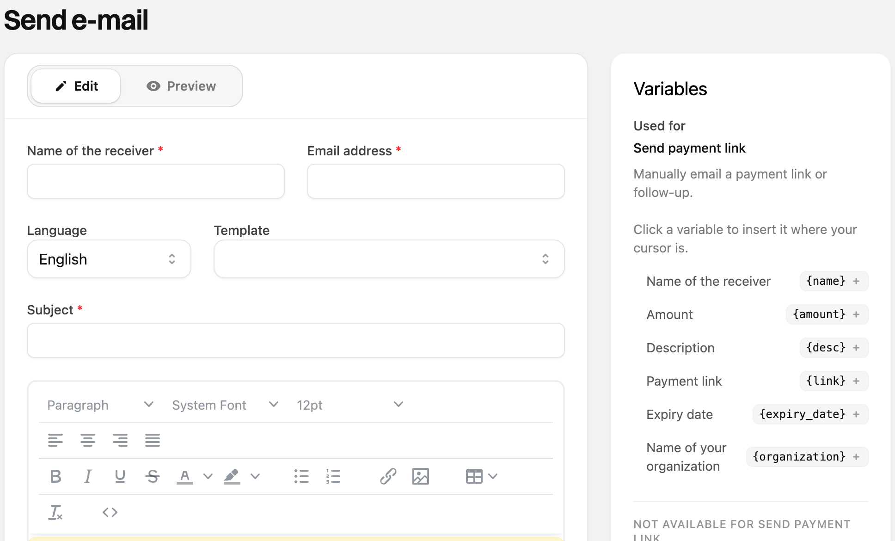Open text color dropdown arrow
Viewport: 895px width, 541px height.
[208, 476]
